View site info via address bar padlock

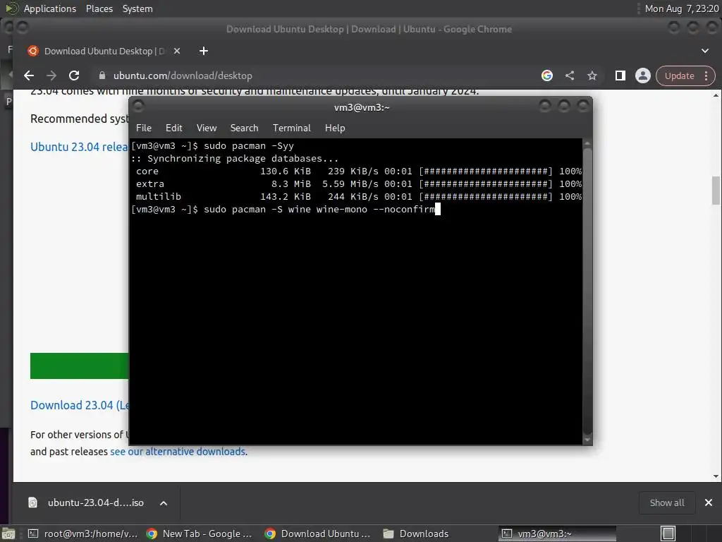pyautogui.click(x=102, y=76)
